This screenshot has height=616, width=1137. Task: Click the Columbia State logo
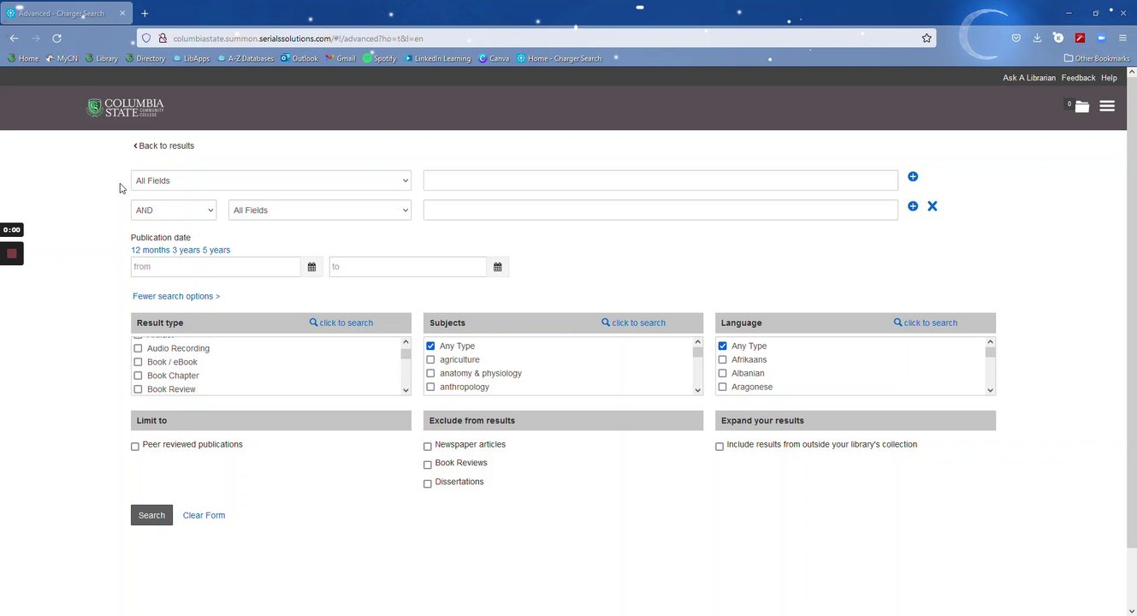click(125, 108)
